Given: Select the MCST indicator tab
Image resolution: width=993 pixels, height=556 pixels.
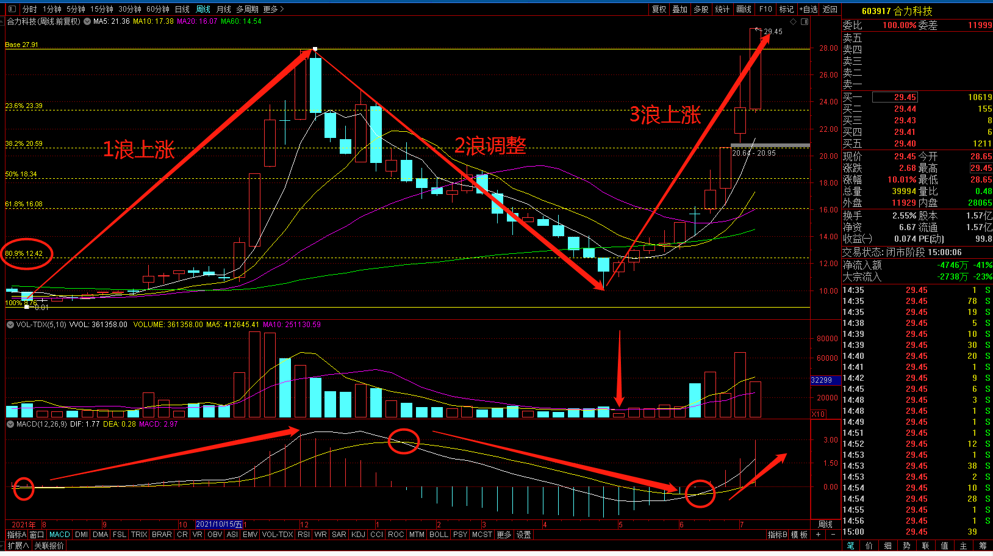Looking at the screenshot, I should pos(482,535).
